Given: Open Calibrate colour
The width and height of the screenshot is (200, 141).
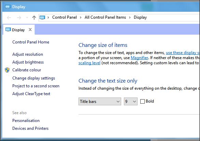Looking at the screenshot, I should (x=27, y=70).
